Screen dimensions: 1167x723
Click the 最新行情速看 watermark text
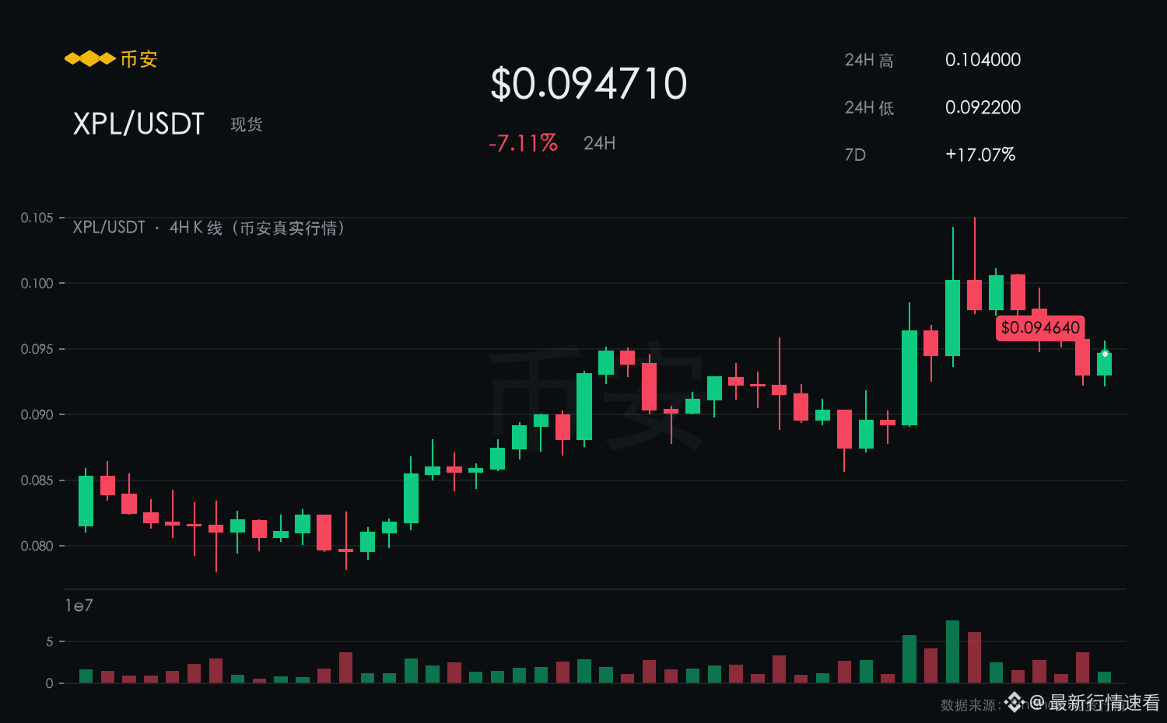point(1105,703)
